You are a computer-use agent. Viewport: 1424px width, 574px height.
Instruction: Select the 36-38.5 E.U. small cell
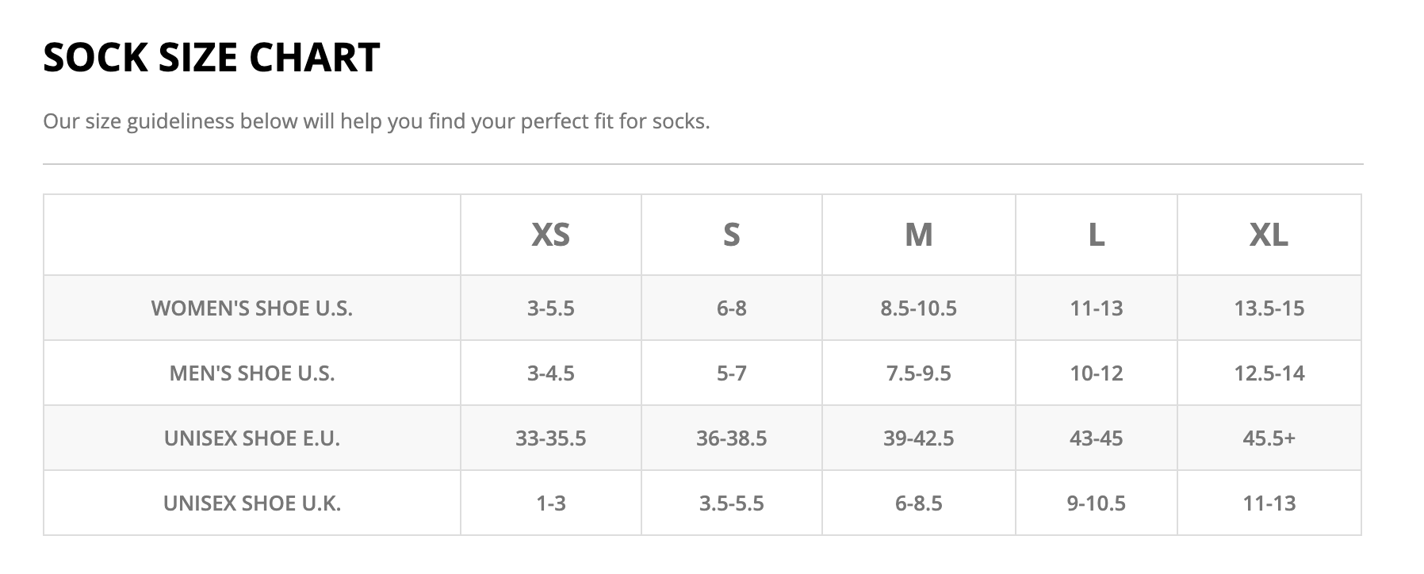tap(731, 438)
